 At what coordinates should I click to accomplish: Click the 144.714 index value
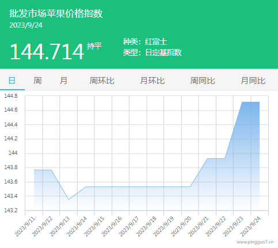(47, 52)
